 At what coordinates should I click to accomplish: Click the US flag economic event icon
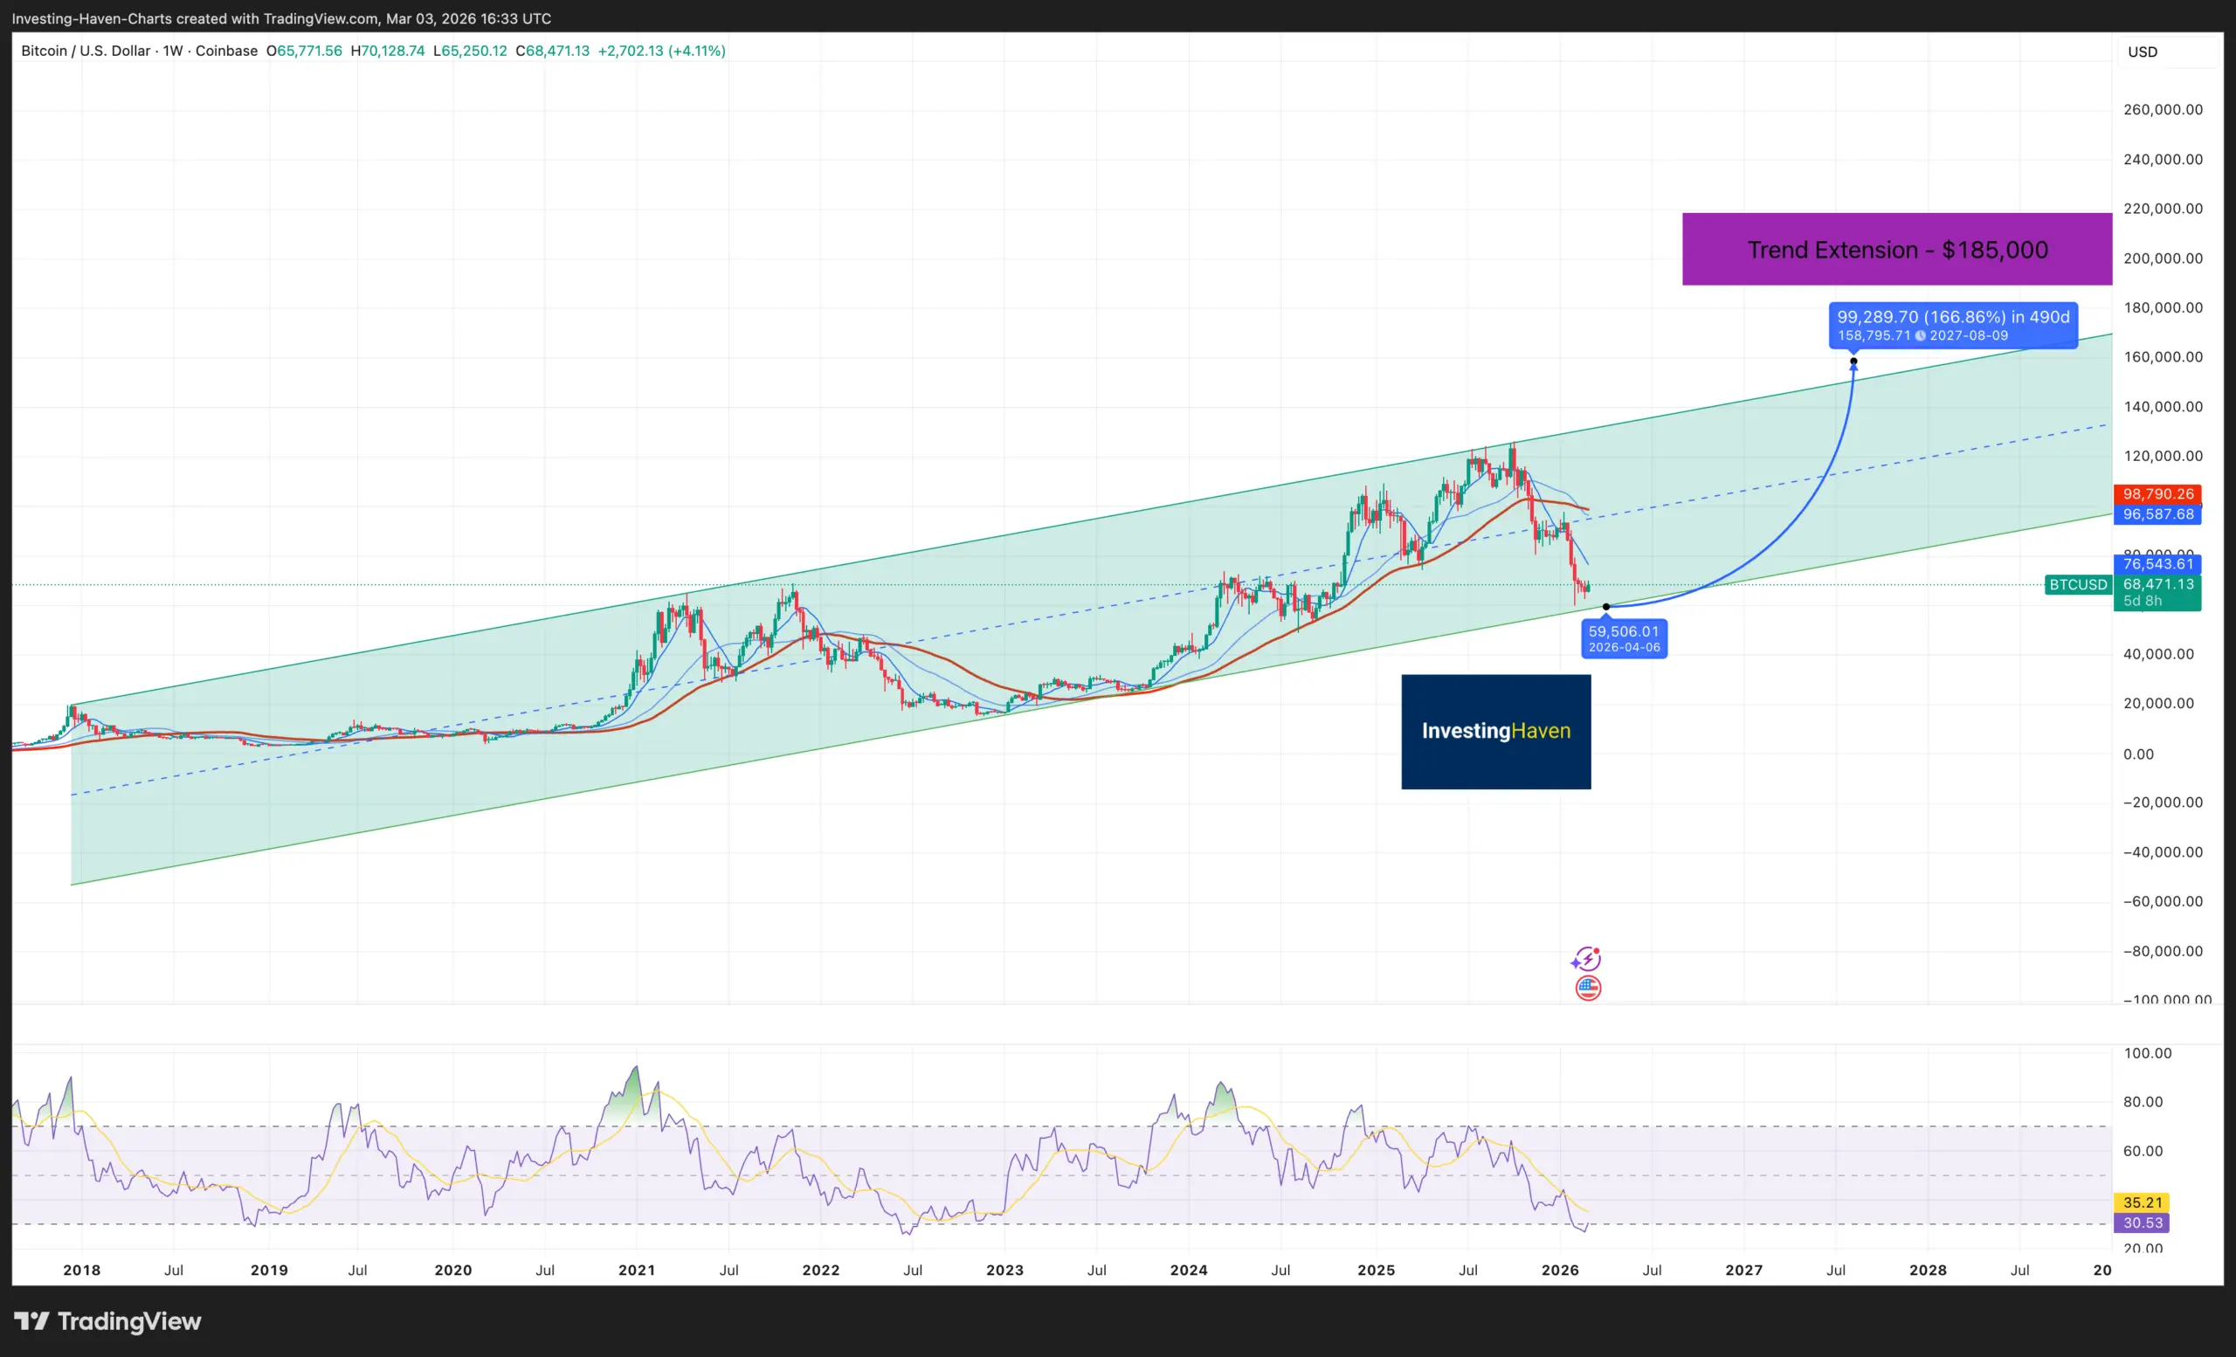point(1588,988)
